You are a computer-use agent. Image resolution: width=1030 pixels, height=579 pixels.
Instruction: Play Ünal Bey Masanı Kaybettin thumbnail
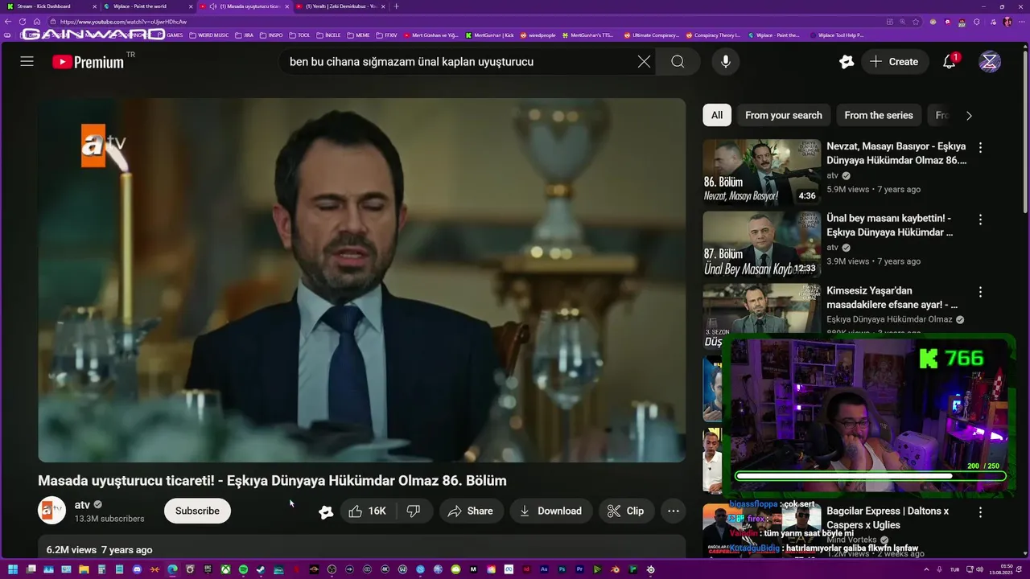762,244
